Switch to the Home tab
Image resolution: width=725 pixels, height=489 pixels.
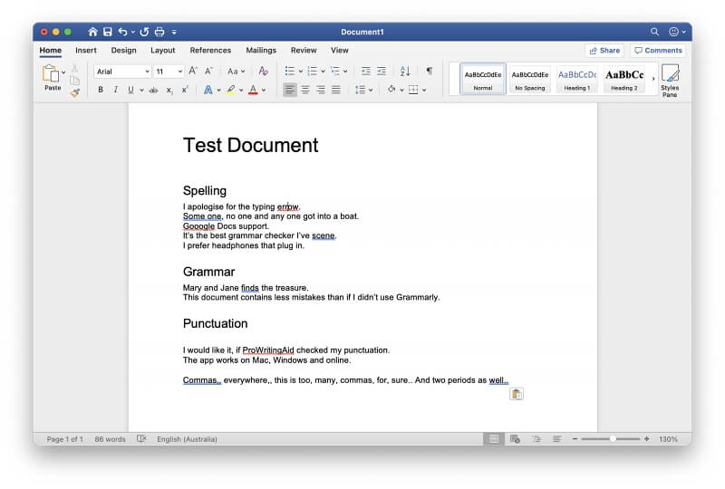[51, 50]
